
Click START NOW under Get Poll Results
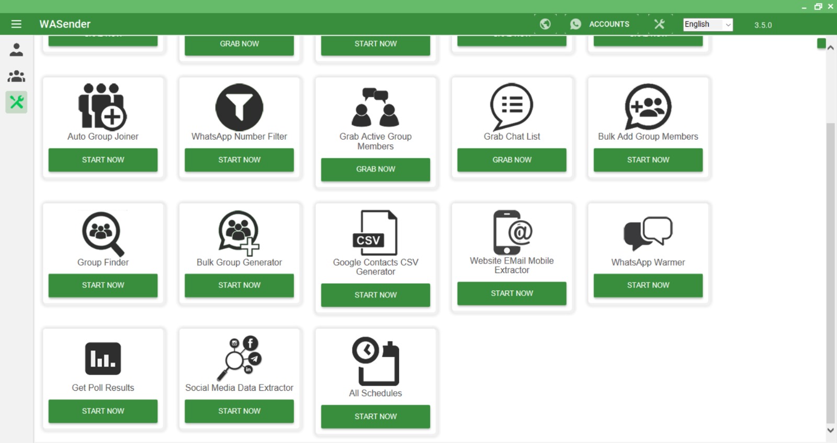tap(103, 411)
